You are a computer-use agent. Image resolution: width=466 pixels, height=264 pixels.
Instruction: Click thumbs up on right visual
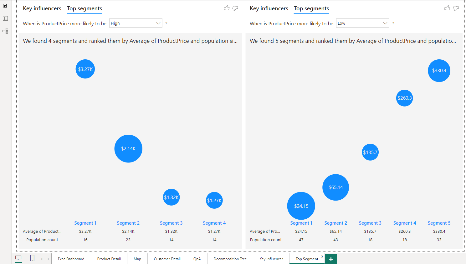click(x=447, y=8)
